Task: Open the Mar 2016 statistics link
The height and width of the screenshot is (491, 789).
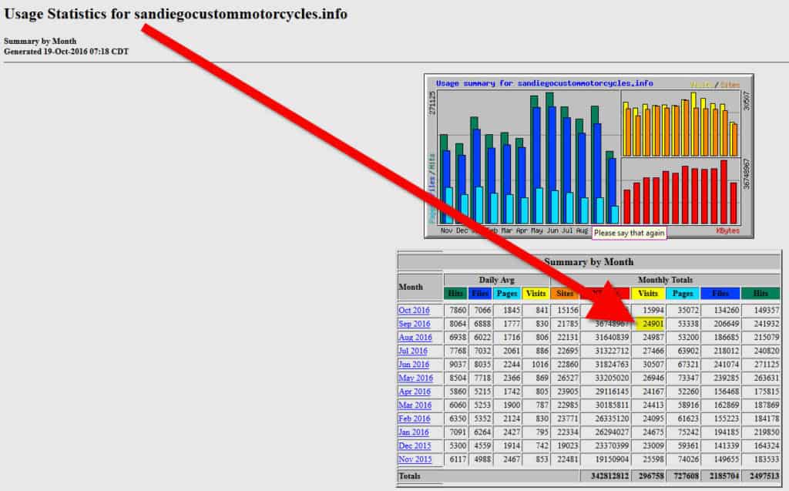Action: 415,405
